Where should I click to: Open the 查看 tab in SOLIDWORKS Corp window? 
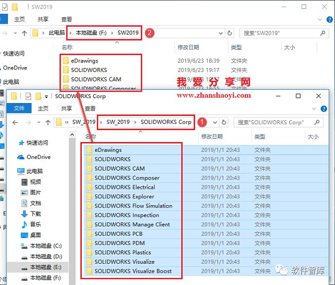coord(90,108)
